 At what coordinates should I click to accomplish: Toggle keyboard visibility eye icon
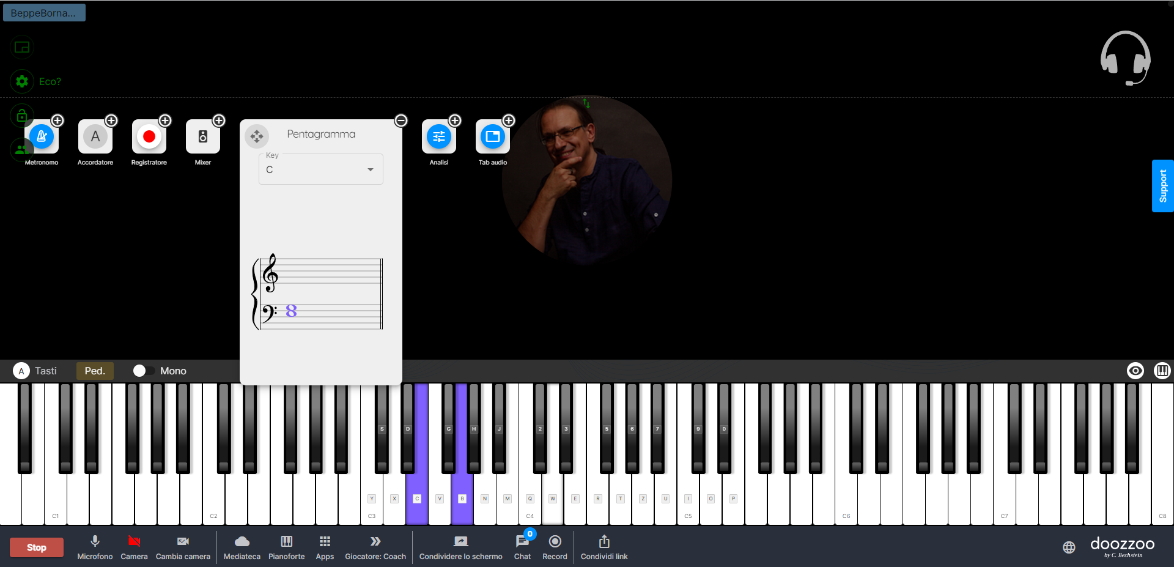1135,371
